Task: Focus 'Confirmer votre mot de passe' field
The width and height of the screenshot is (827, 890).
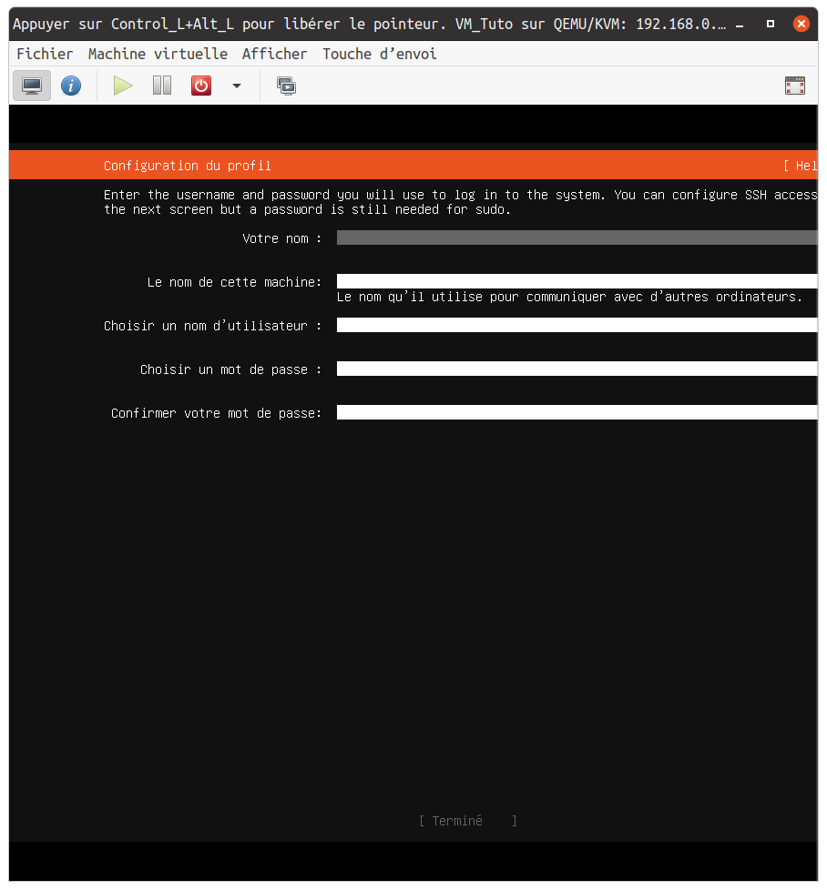Action: 577,413
